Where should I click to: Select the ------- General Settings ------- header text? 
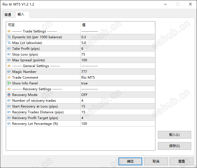[36, 66]
